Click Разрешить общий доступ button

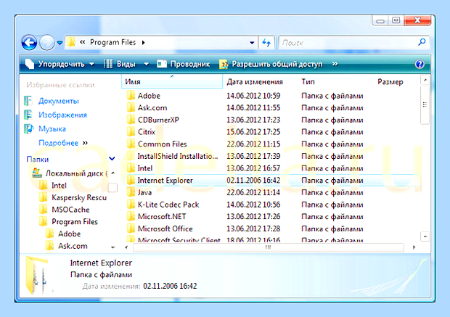(x=271, y=64)
